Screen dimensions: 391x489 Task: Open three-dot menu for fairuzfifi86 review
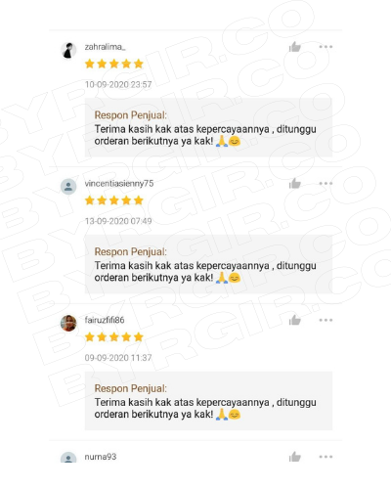(x=326, y=320)
